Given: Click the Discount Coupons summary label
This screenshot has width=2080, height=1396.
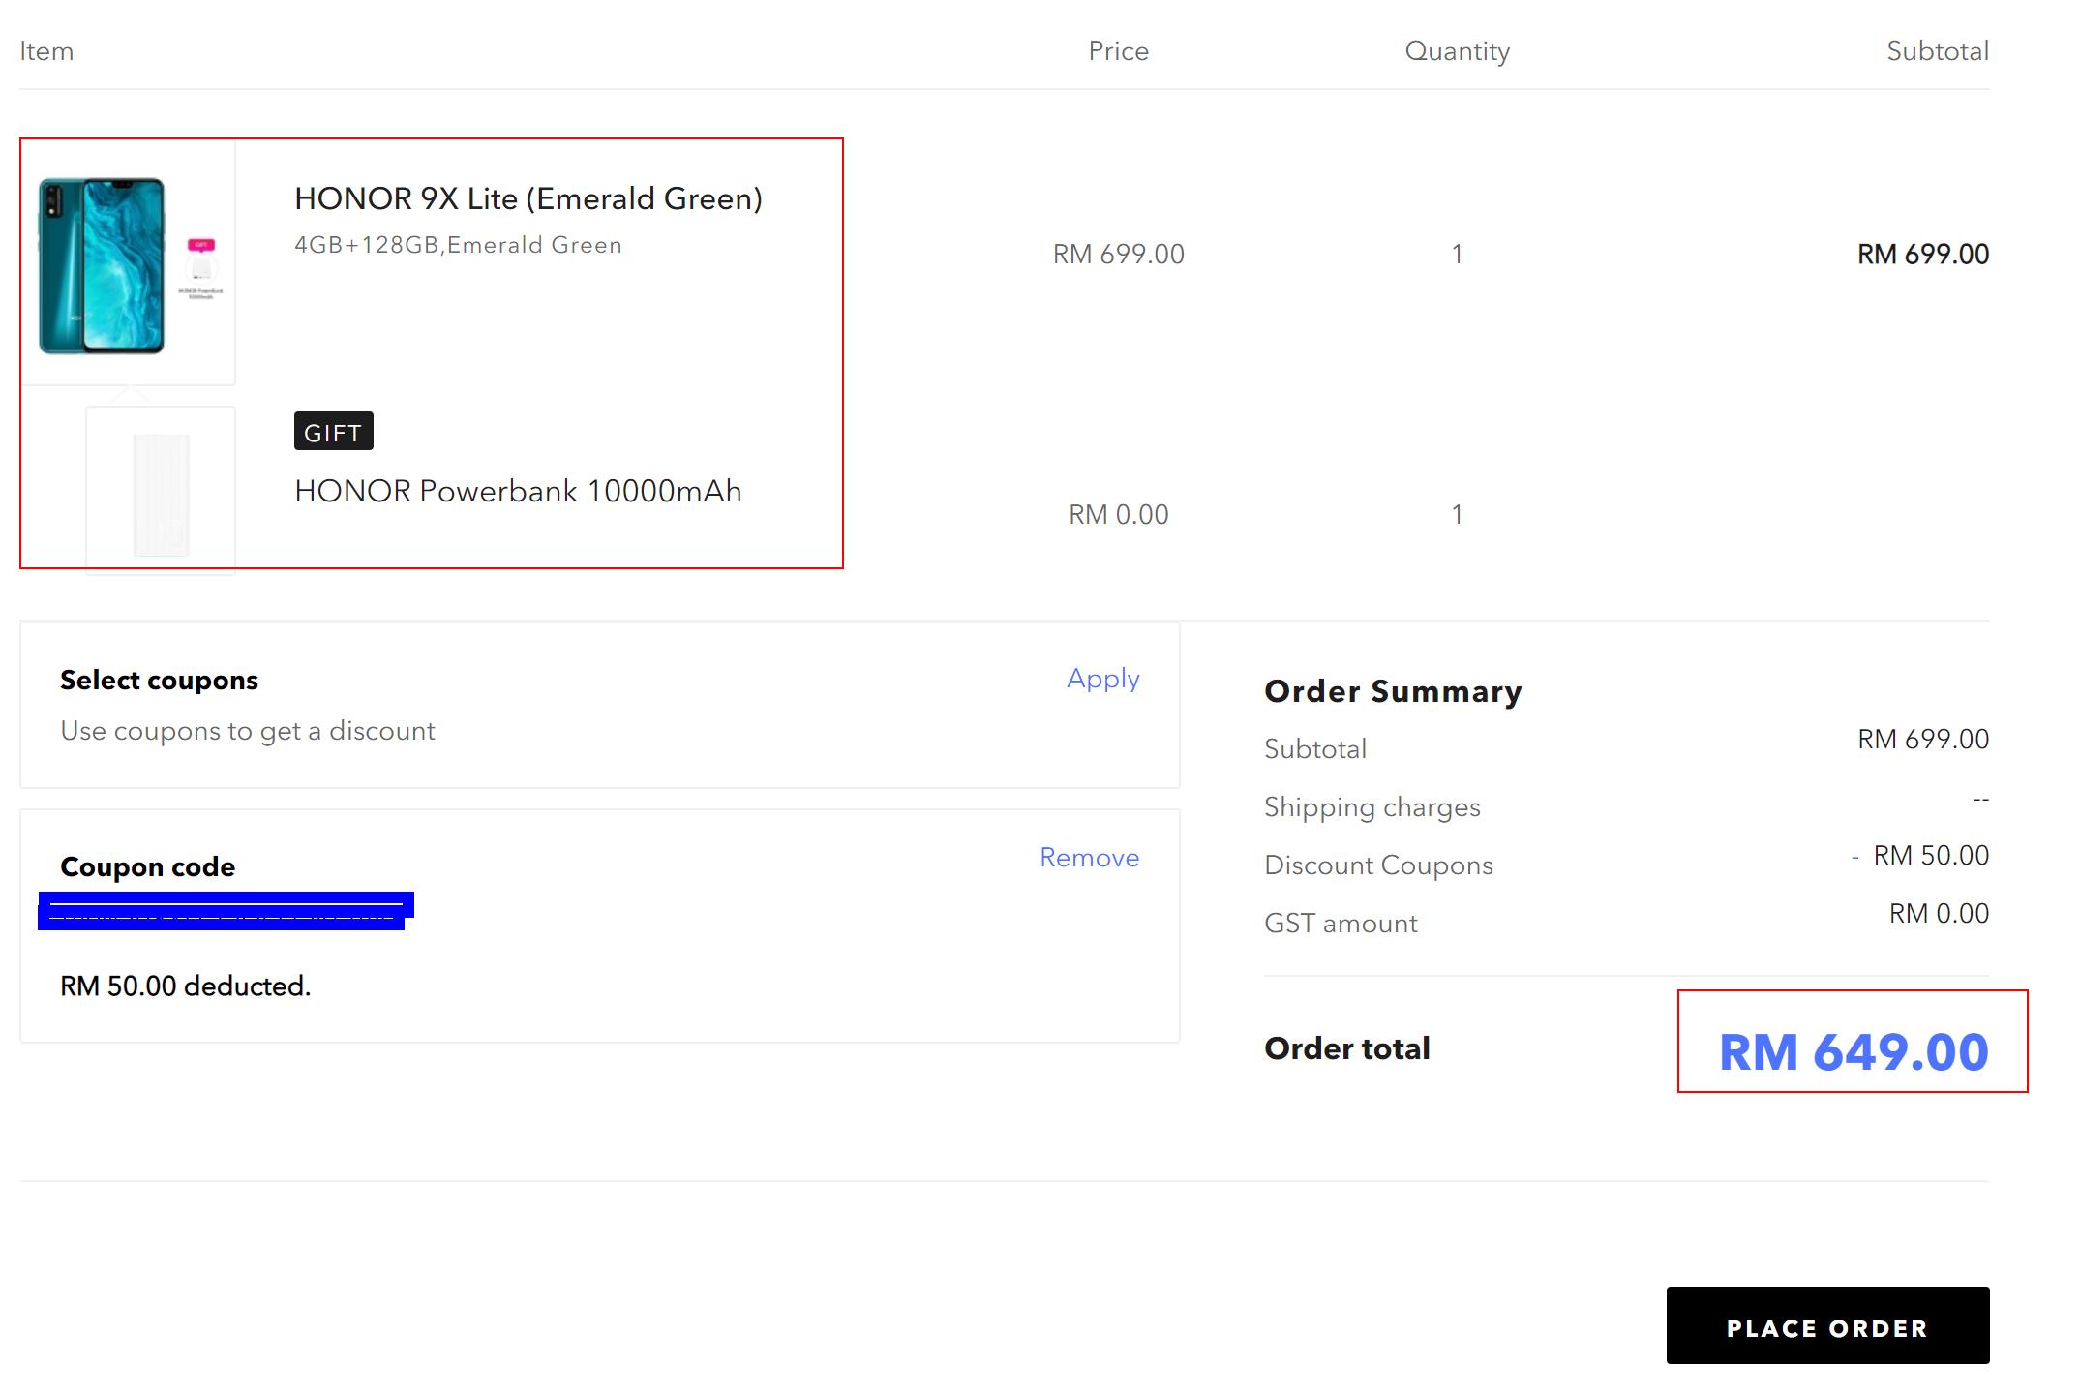Looking at the screenshot, I should point(1378,865).
